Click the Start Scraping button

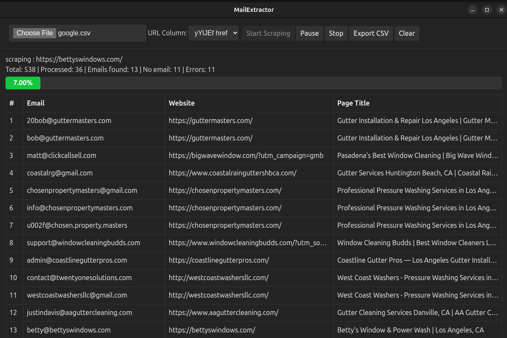coord(268,33)
